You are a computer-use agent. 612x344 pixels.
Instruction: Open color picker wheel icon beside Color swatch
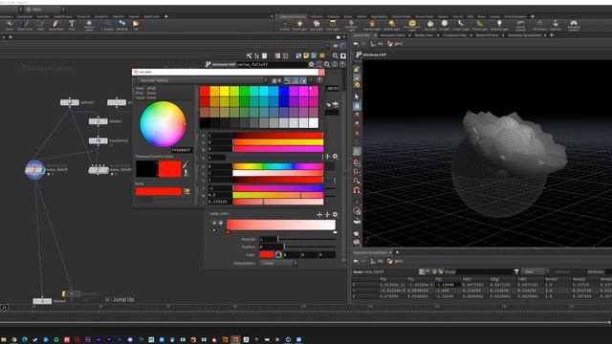tap(278, 255)
